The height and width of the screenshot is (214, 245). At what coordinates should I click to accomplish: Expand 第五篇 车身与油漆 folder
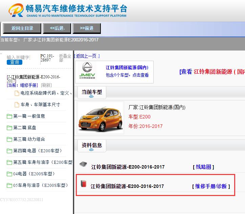click(x=43, y=162)
